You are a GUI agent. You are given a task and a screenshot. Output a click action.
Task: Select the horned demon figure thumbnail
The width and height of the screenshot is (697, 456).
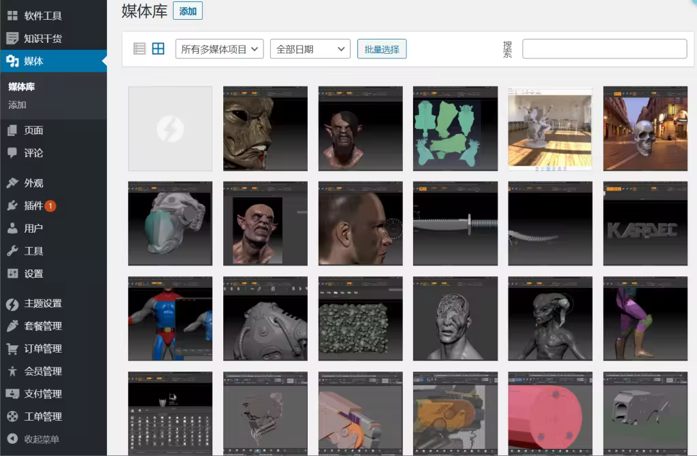coord(550,319)
